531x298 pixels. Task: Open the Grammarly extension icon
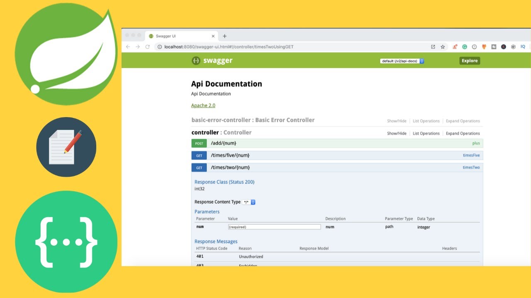coord(465,47)
